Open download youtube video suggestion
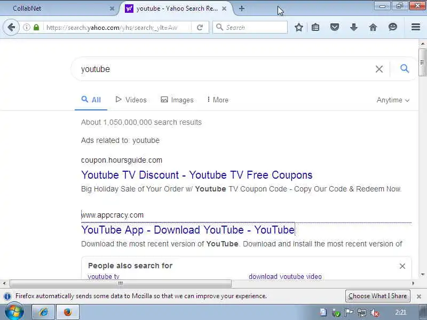 (x=285, y=276)
